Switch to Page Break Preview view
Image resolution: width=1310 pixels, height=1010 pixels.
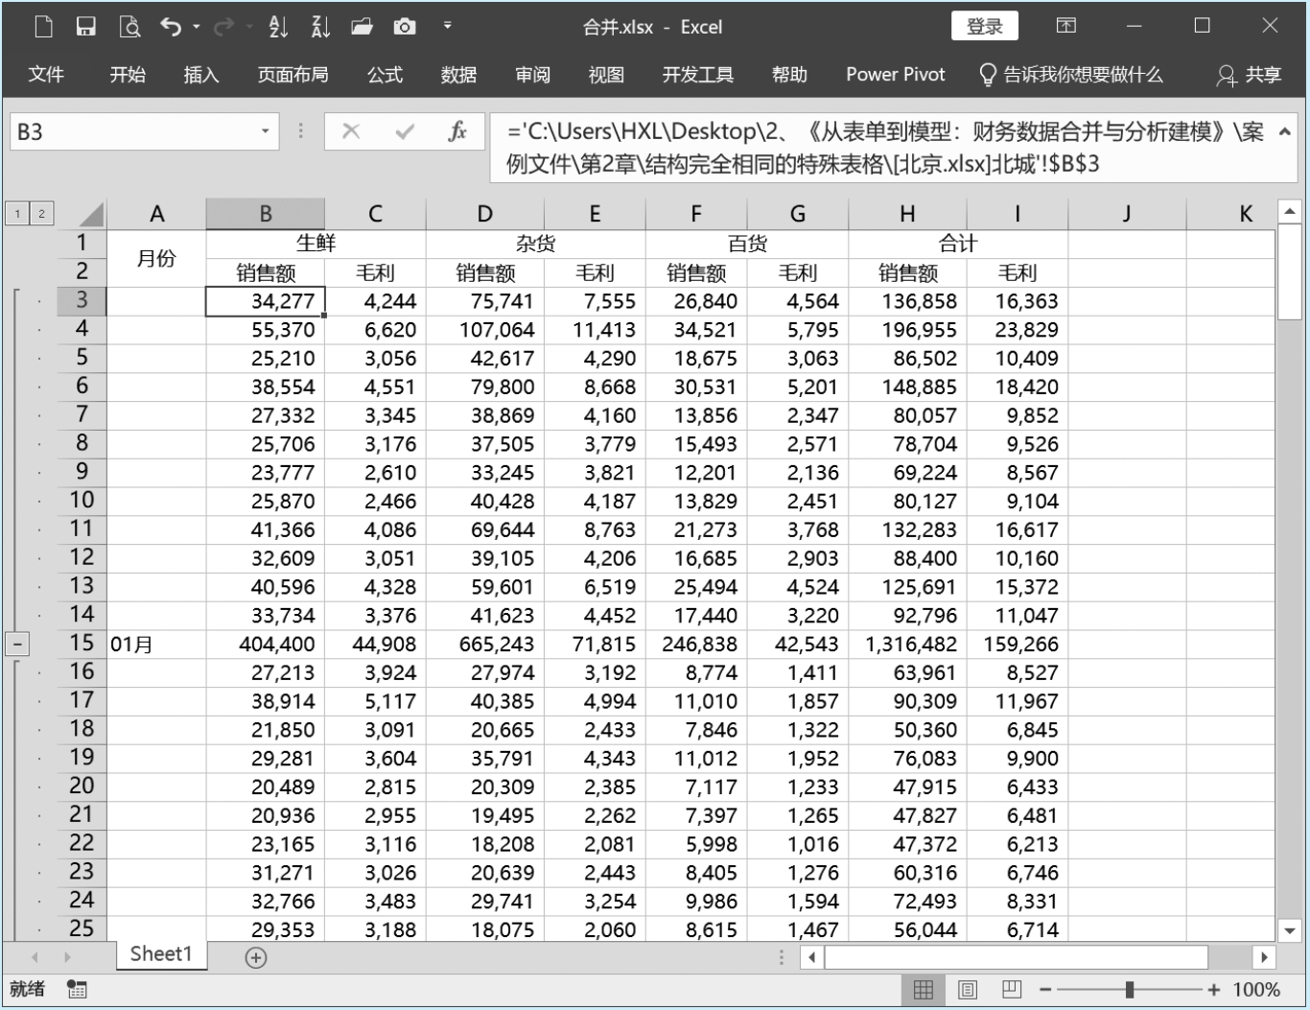[x=1011, y=990]
